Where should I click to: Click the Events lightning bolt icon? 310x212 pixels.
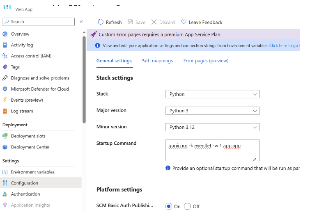(x=5, y=100)
